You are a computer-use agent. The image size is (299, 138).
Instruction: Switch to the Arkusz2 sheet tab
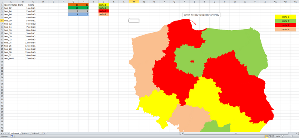pyautogui.click(x=25, y=133)
